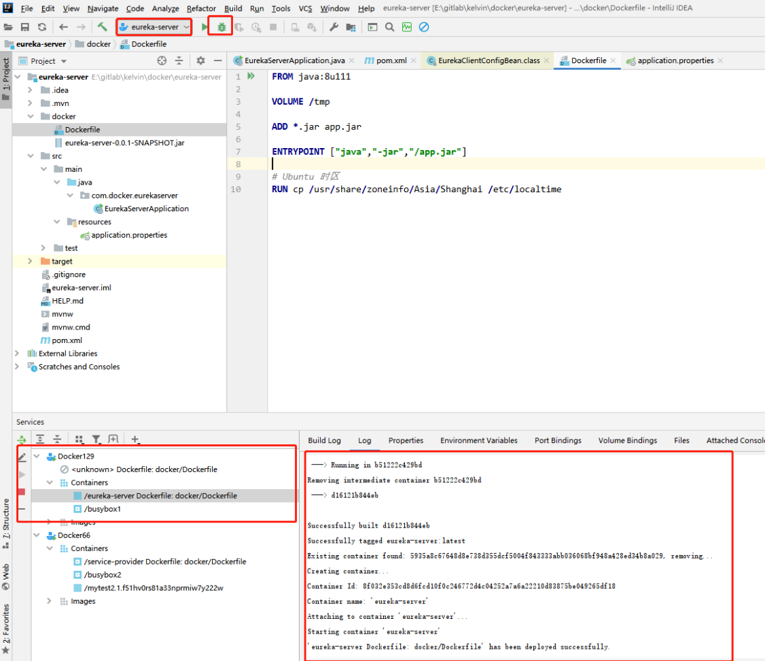
Task: Switch to the EurekaServerApplication.java tab
Action: tap(294, 60)
